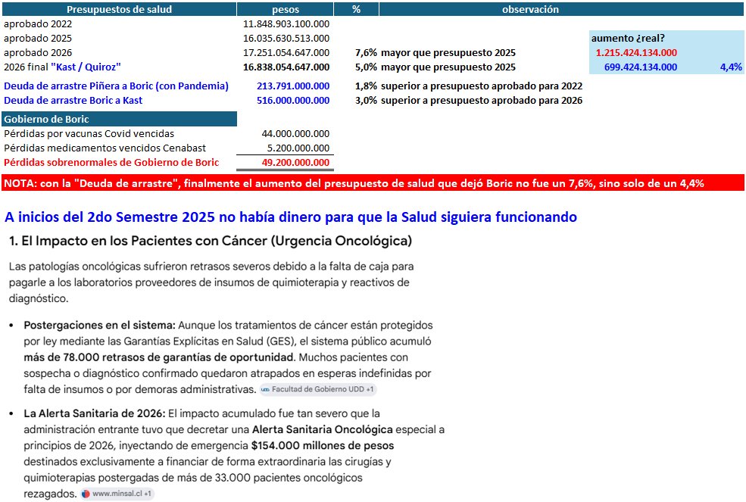Select the 'pesos' column header
This screenshot has height=502, width=746.
[x=286, y=9]
